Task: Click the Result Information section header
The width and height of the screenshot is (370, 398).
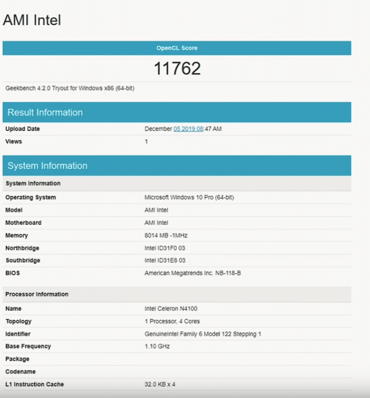Action: (177, 112)
